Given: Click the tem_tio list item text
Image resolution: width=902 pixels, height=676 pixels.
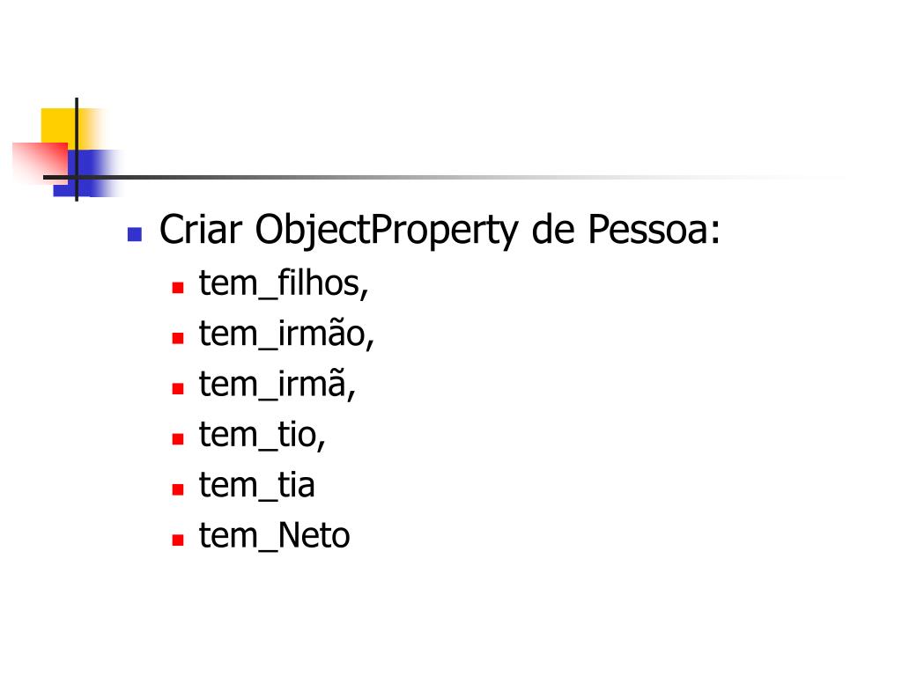Looking at the screenshot, I should coord(262,434).
